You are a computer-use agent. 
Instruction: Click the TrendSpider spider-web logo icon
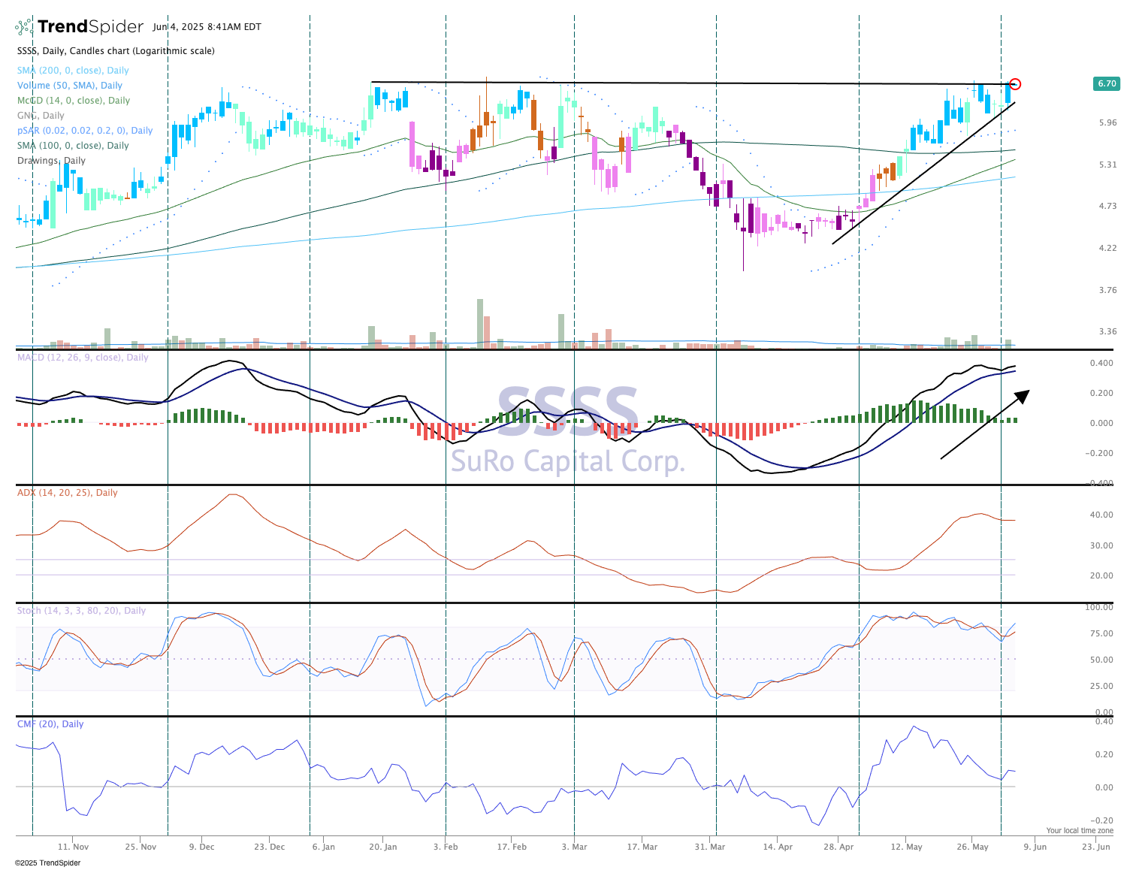click(24, 27)
